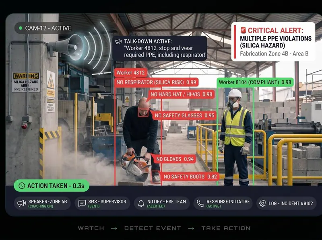
Task: Open the CRITICAL ALERT notification card
Action: click(273, 42)
